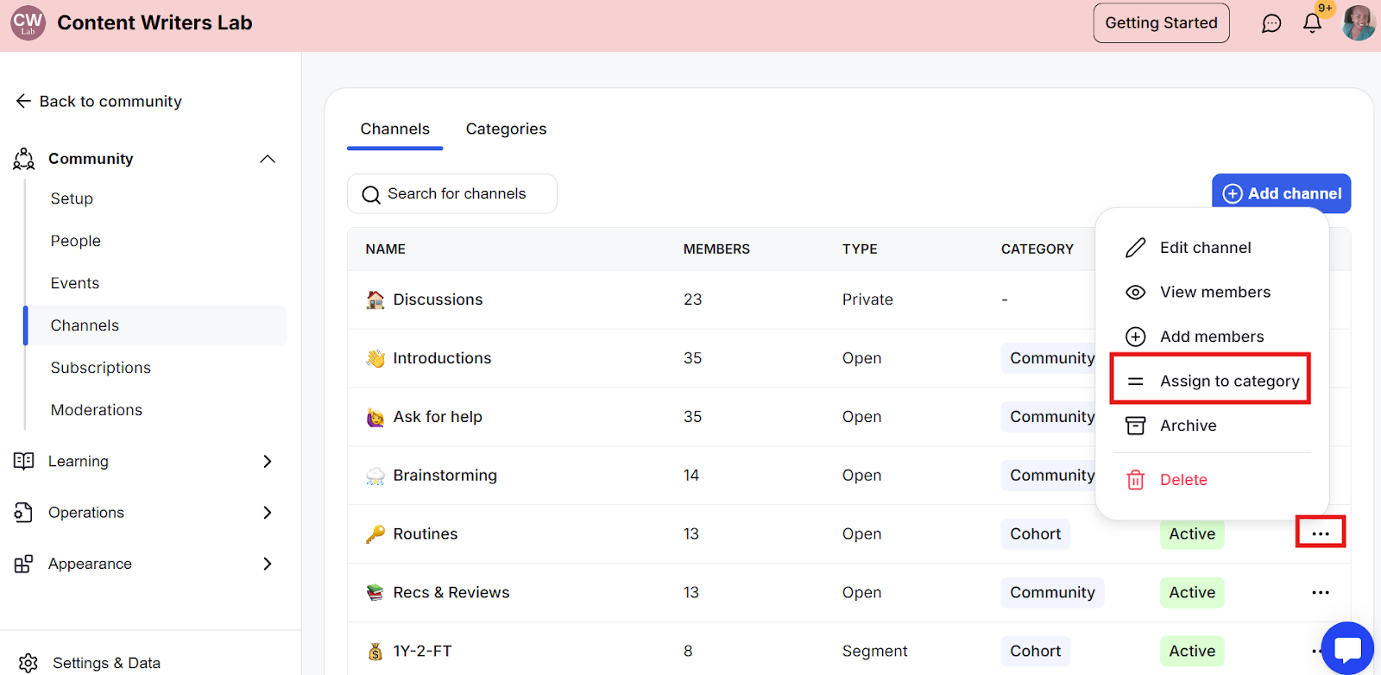Viewport: 1381px width, 675px height.
Task: Open the chat messages icon in header
Action: [x=1271, y=23]
